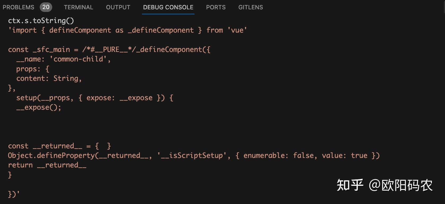Open the PROBLEMS tab
Screen dimensions: 445x204
19,7
